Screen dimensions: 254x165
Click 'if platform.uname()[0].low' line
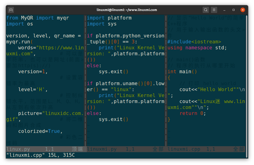click(126, 83)
